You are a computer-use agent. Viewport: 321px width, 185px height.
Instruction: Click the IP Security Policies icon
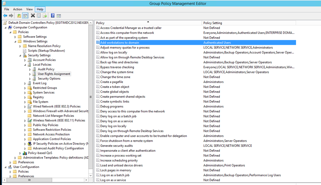coord(30,144)
